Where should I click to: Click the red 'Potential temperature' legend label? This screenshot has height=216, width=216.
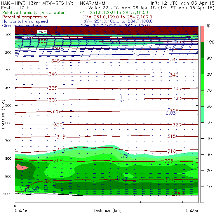[x=25, y=17]
